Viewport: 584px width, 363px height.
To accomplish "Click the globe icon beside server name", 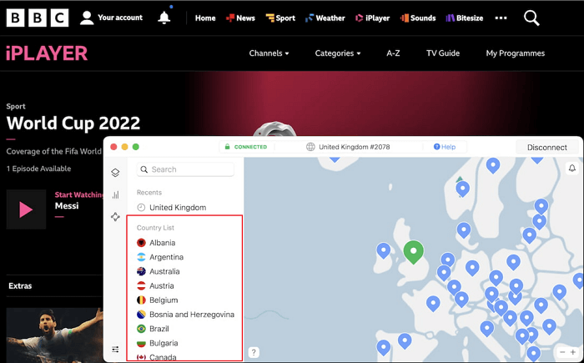I will tap(310, 147).
